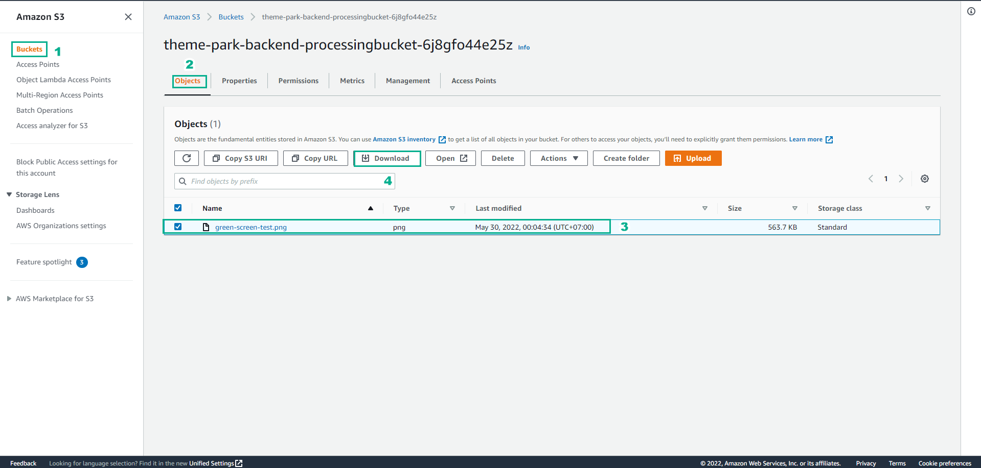Click the orange Upload button
Image resolution: width=981 pixels, height=468 pixels.
(x=693, y=158)
